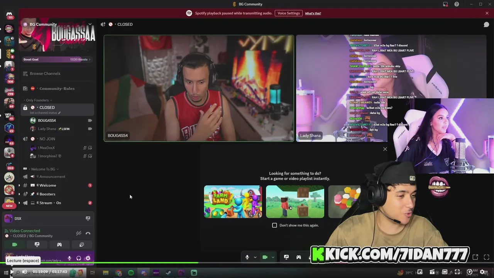Launch the Farm Land activity thumbnail
Viewport: 494px width, 278px height.
point(233,202)
